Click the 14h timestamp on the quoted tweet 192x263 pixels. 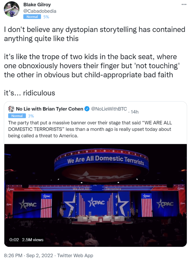134,112
